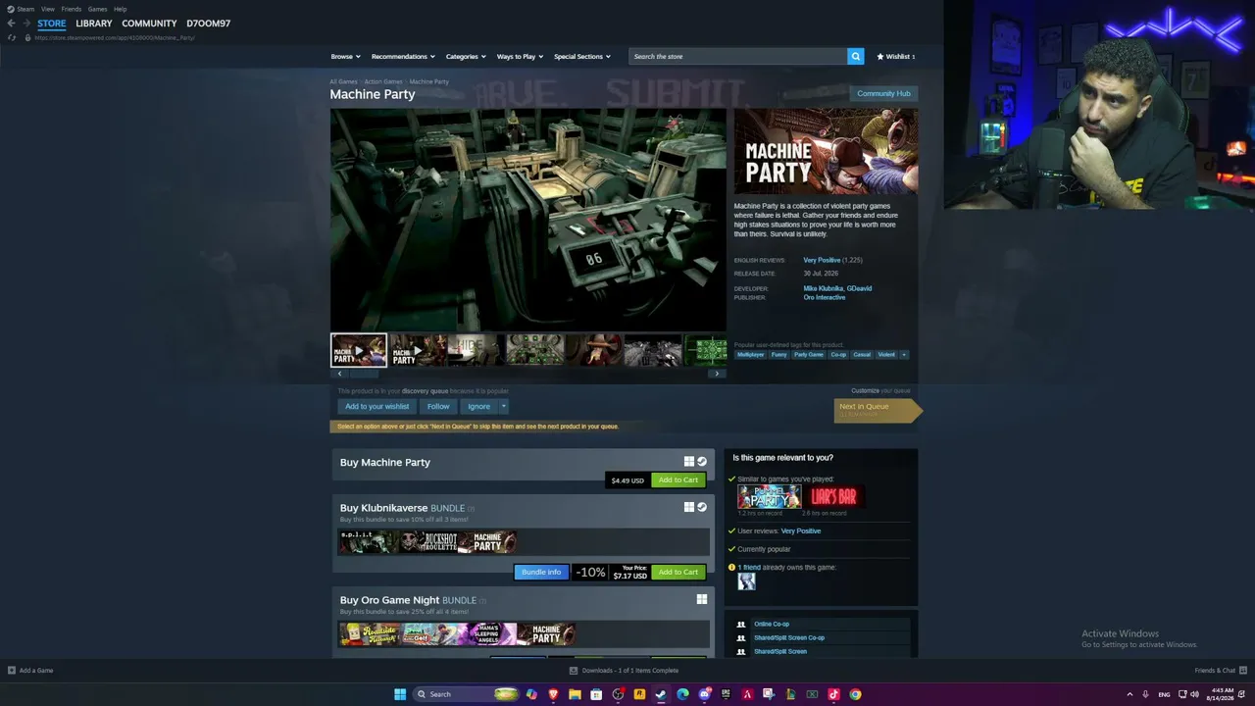Open Klubnikaverse Bundle info

coord(541,572)
